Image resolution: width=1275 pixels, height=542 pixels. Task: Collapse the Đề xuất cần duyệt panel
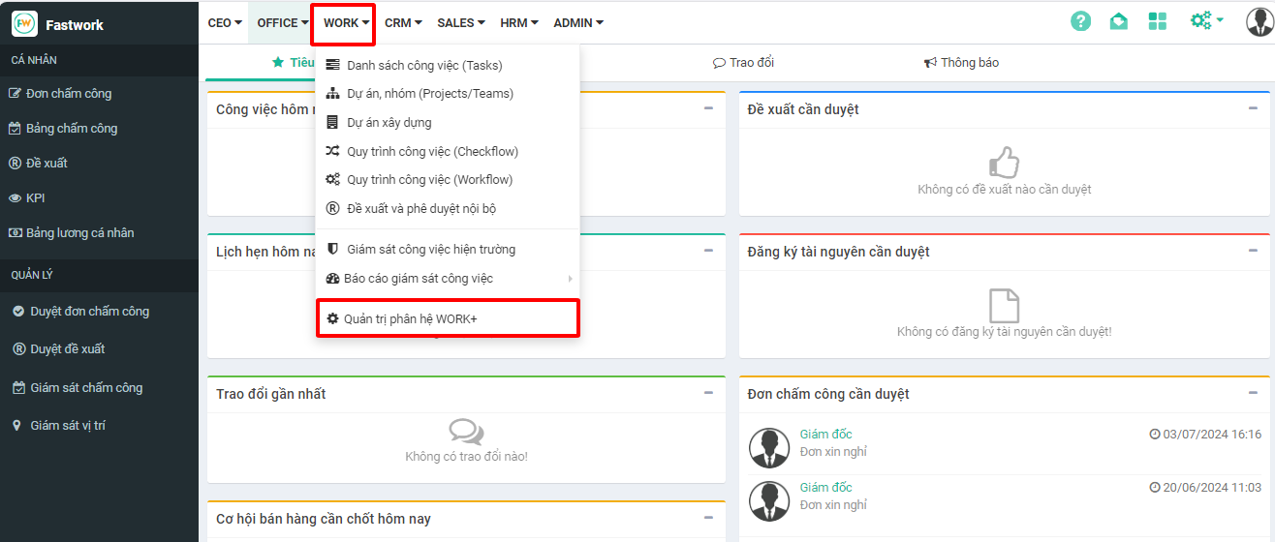[x=1254, y=108]
